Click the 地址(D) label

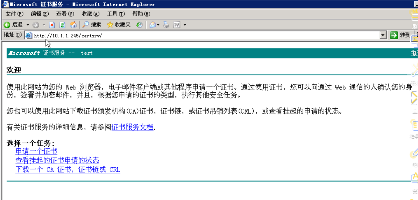pos(13,35)
